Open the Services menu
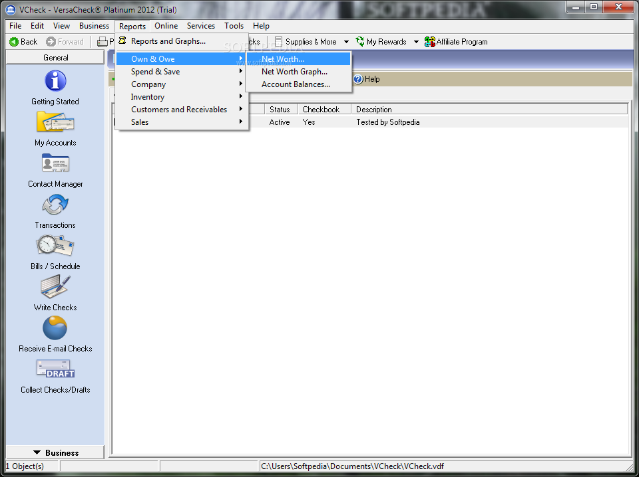Image resolution: width=639 pixels, height=477 pixels. (x=201, y=26)
